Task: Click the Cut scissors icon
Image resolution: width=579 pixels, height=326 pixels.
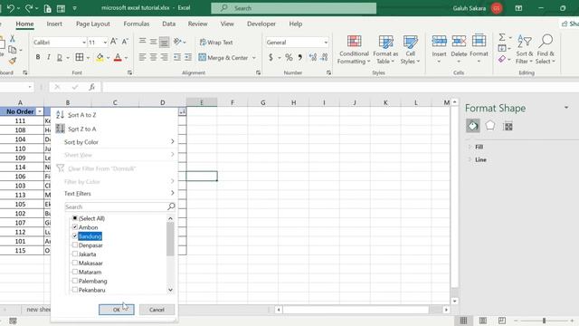Action: click(12, 38)
